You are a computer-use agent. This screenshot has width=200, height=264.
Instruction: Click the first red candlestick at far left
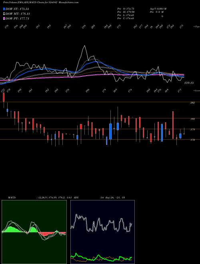tap(4, 98)
